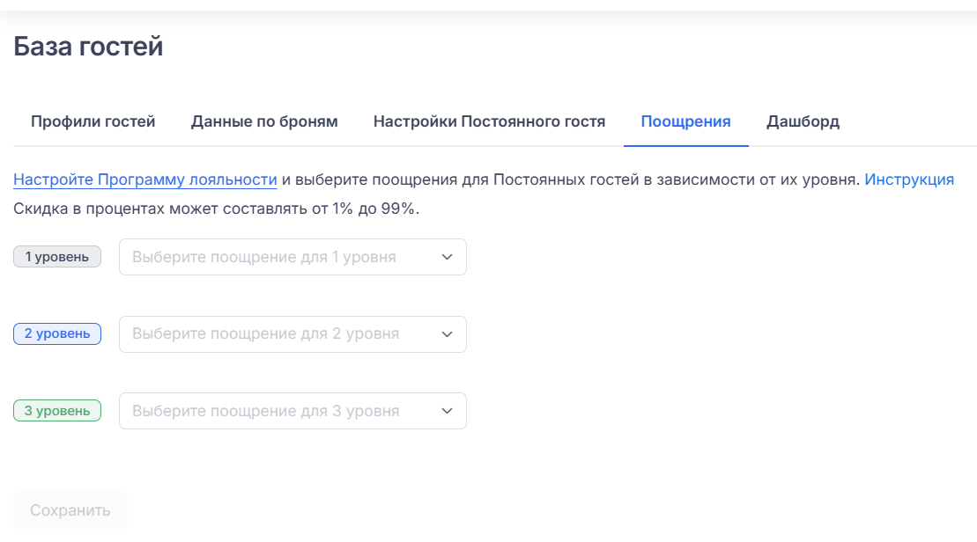This screenshot has width=977, height=542.
Task: Open the Профили гостей tab
Action: [x=93, y=121]
